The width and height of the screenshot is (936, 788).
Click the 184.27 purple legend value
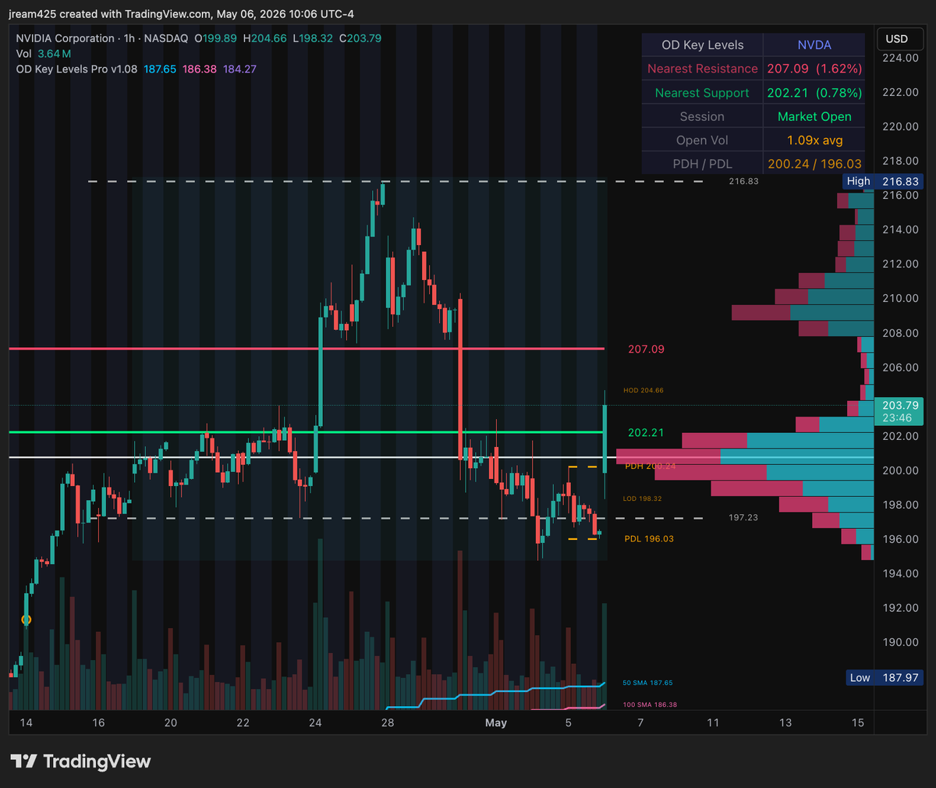239,69
